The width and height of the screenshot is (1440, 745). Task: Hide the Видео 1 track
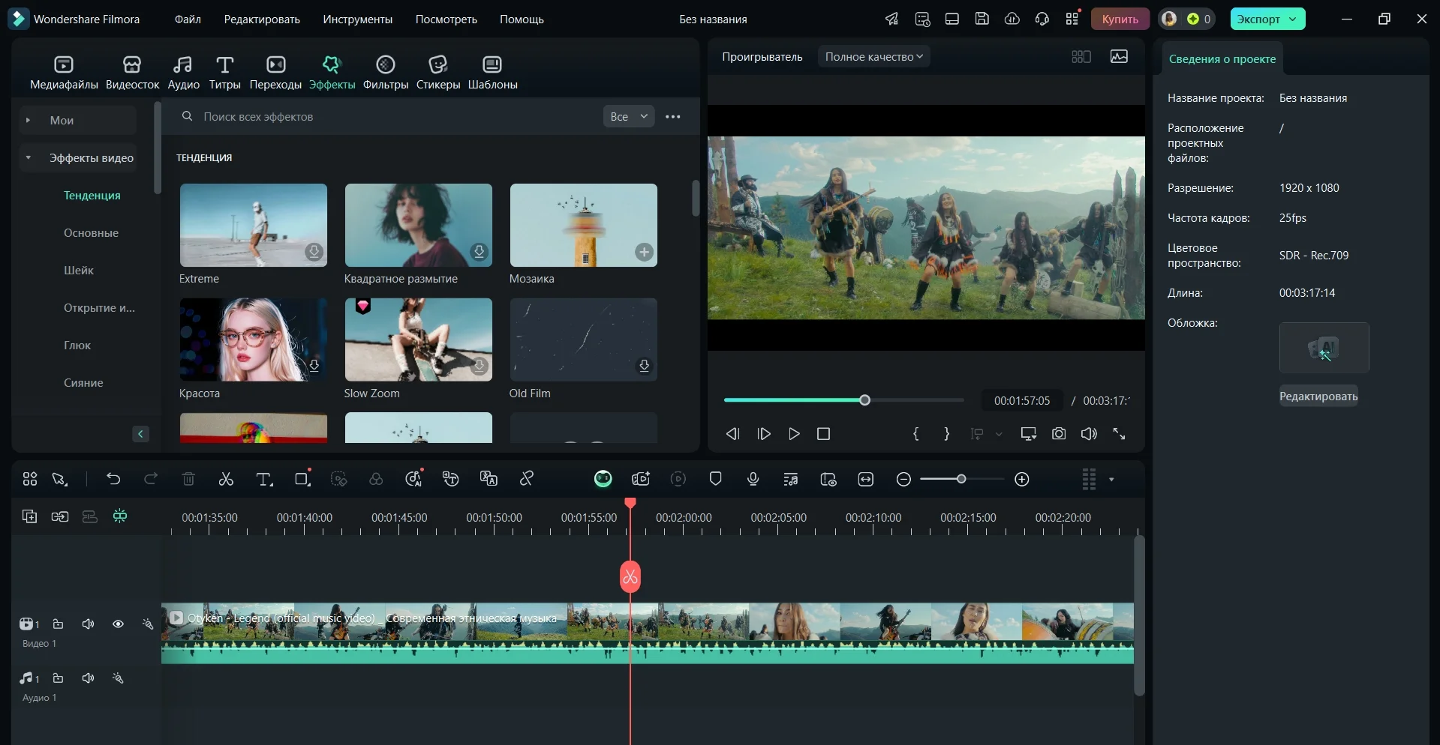pyautogui.click(x=118, y=624)
